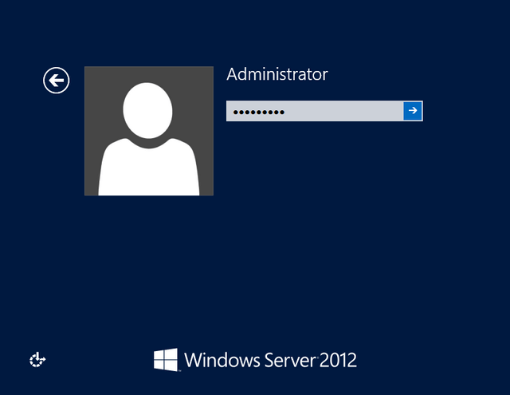The height and width of the screenshot is (395, 510).
Task: Select the Administrator account picture
Action: pyautogui.click(x=149, y=131)
